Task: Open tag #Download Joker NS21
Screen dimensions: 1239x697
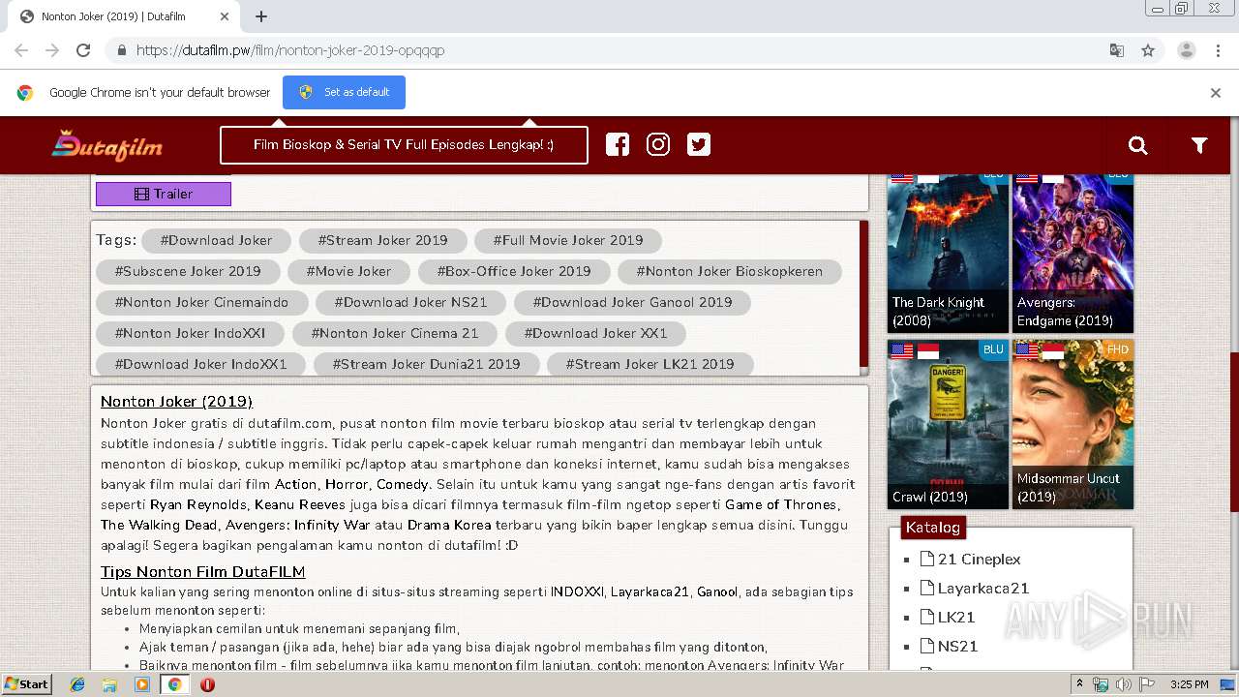Action: [x=411, y=302]
